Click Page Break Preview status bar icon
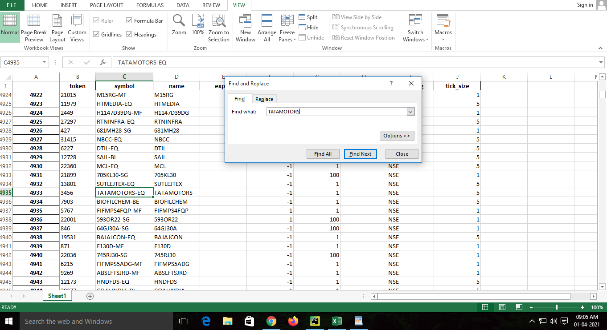This screenshot has width=607, height=330. pyautogui.click(x=519, y=307)
